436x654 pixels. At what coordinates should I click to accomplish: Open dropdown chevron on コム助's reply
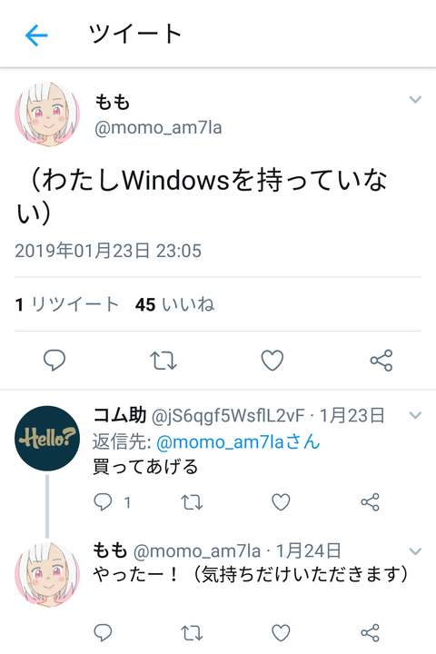click(x=415, y=415)
